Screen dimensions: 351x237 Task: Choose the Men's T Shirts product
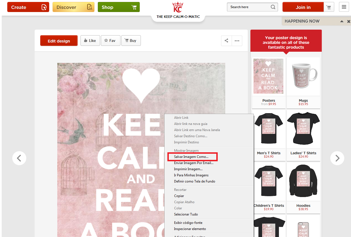tap(269, 129)
